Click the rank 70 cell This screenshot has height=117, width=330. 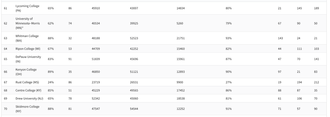pos(5,109)
